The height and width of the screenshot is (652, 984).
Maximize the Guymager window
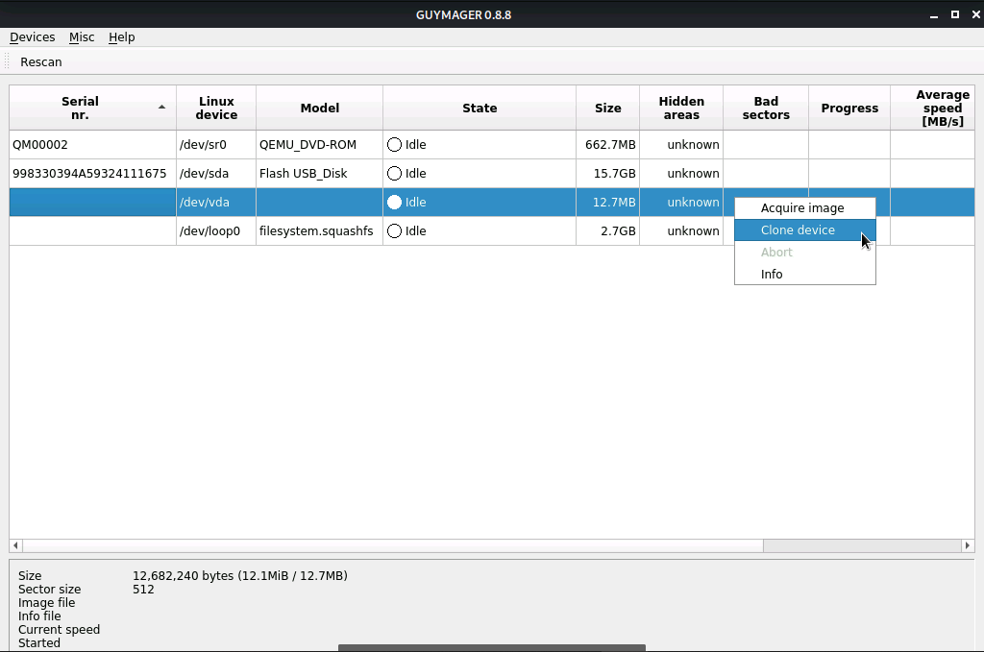954,14
